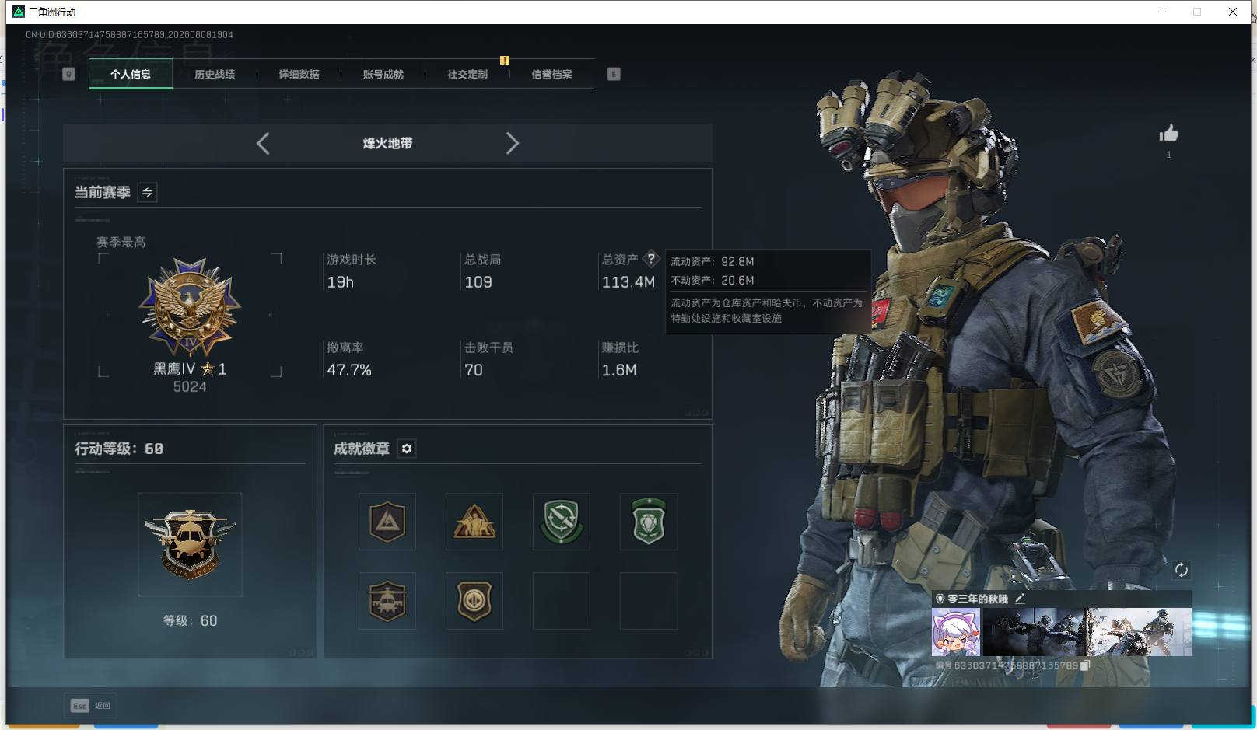Click the 黑鹰IV rank medal emblem
This screenshot has width=1257, height=730.
(190, 307)
